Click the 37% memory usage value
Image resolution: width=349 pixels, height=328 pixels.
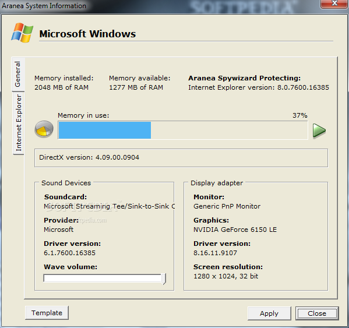(x=300, y=115)
